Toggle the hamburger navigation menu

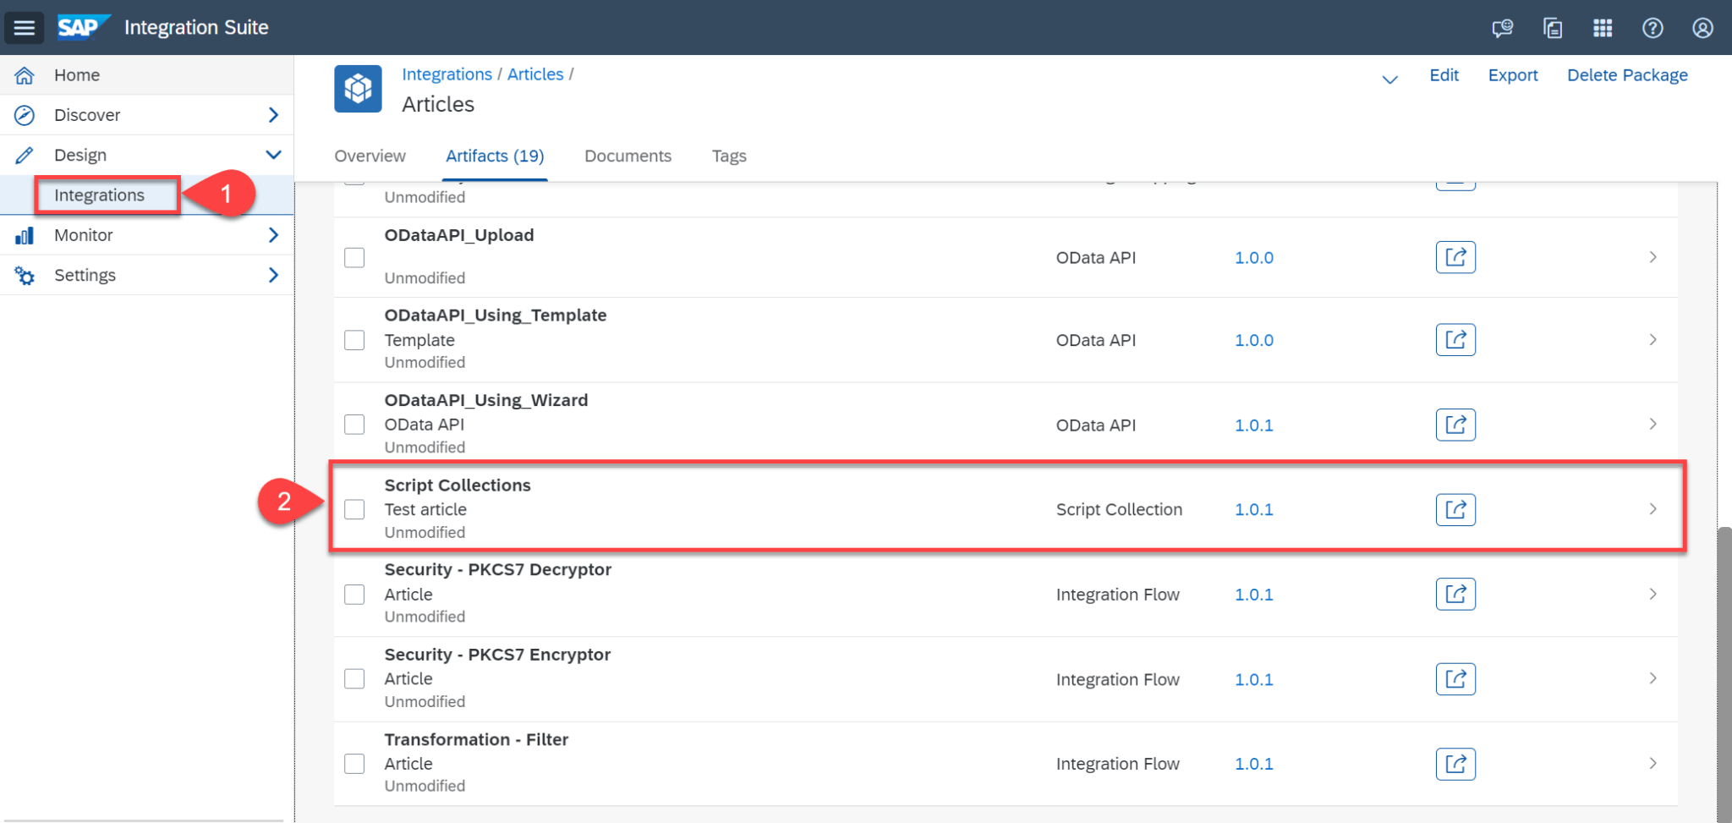coord(25,28)
